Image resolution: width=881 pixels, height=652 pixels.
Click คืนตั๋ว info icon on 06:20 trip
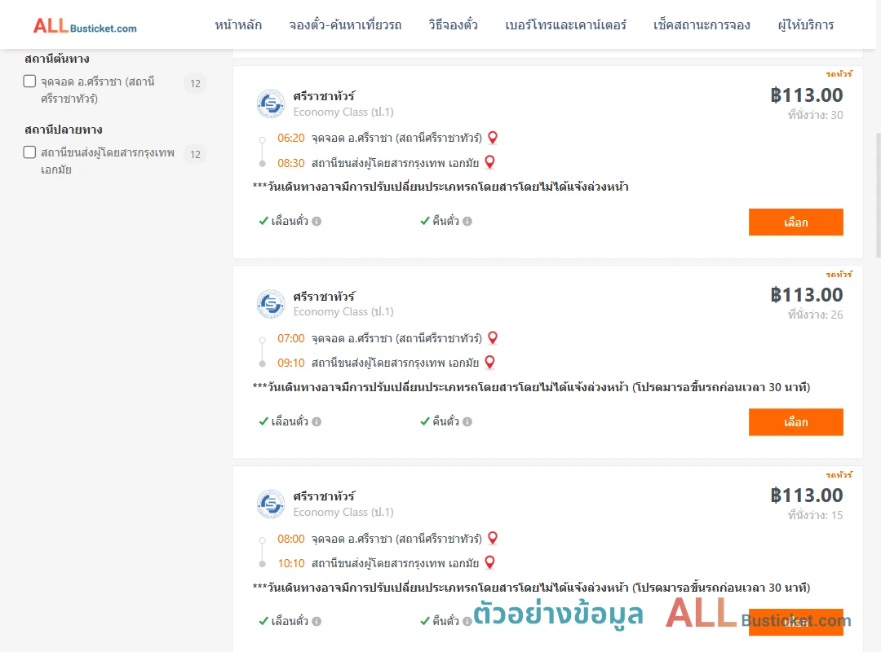(x=467, y=221)
